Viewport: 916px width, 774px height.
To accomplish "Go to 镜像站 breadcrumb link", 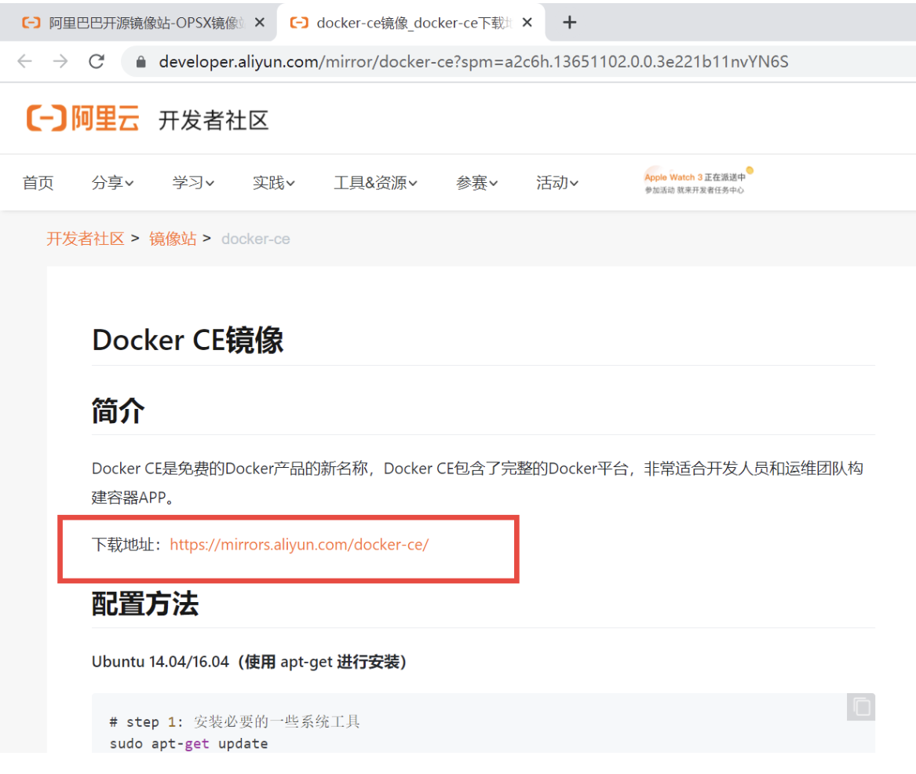I will [173, 239].
